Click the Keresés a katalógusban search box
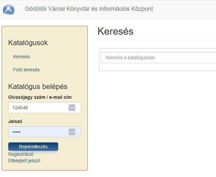Viewport: 216px width, 177px height. pos(159,58)
